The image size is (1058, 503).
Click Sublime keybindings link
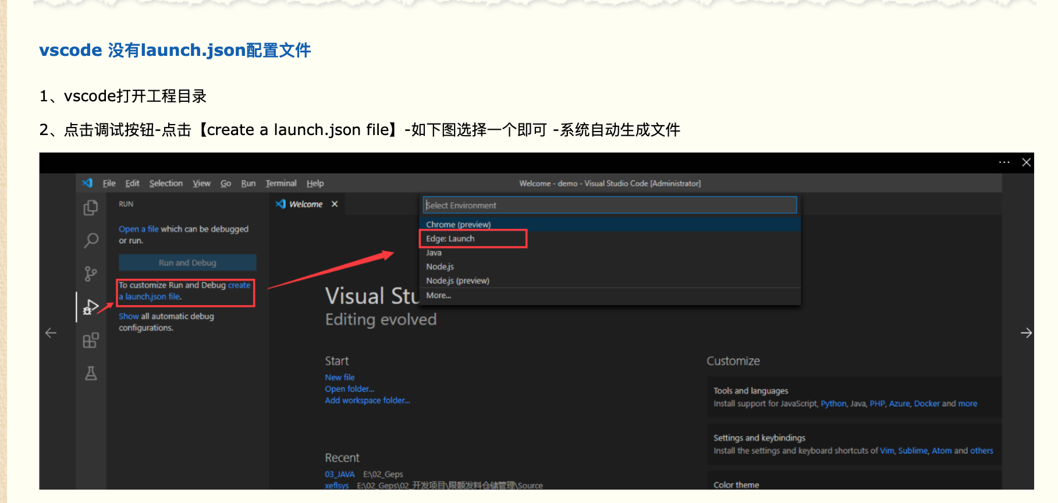[913, 451]
